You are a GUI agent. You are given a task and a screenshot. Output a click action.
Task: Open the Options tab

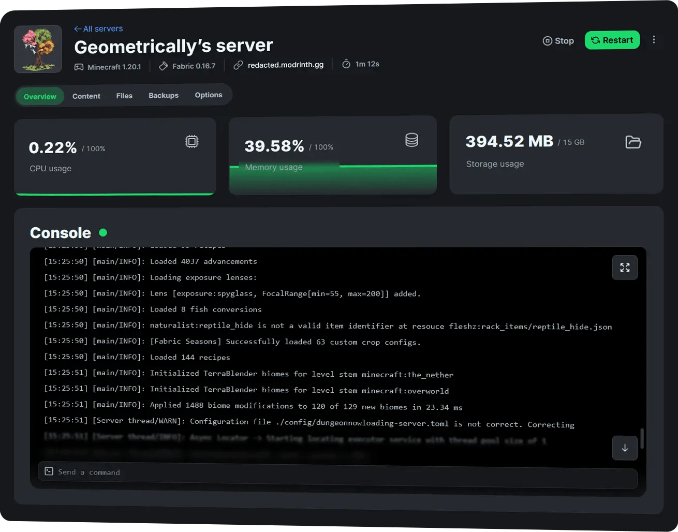tap(209, 95)
